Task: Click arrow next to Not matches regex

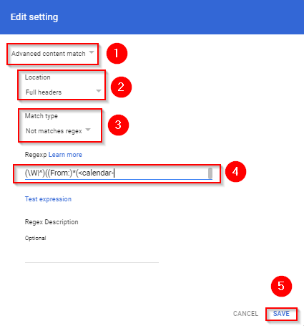Action: click(x=88, y=130)
